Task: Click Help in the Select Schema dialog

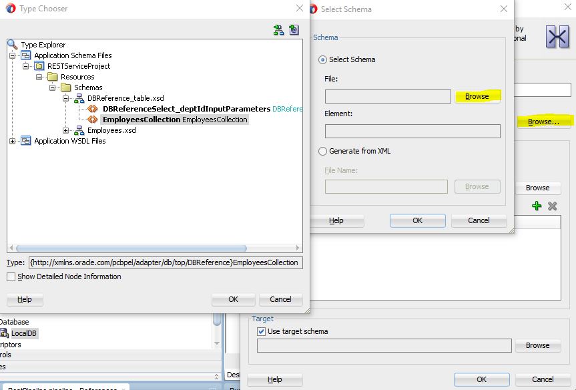Action: pos(336,220)
